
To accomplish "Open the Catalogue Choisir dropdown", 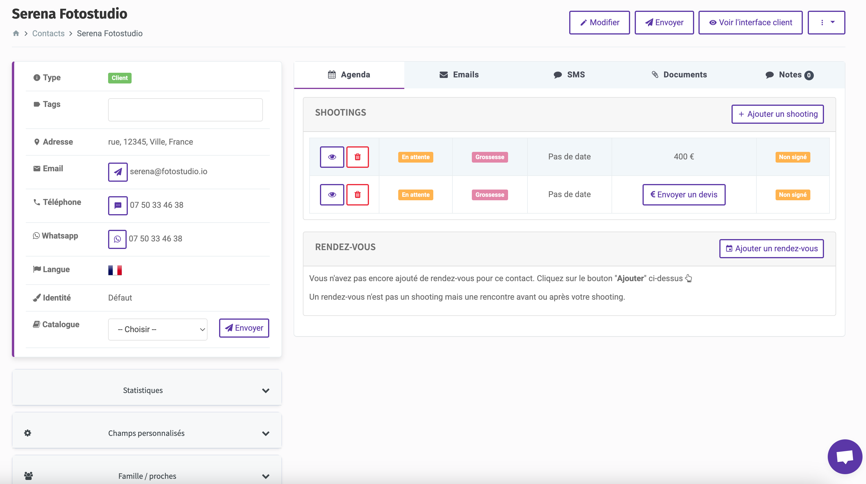I will 157,329.
